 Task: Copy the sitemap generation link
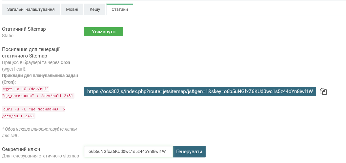point(323,91)
